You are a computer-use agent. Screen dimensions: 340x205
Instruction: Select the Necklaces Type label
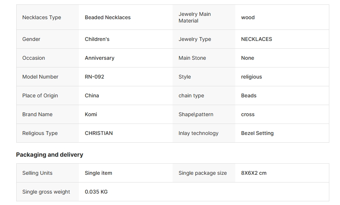pyautogui.click(x=42, y=17)
